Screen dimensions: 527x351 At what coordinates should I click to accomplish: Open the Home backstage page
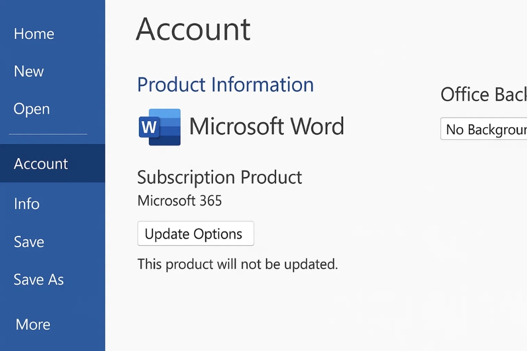tap(34, 34)
